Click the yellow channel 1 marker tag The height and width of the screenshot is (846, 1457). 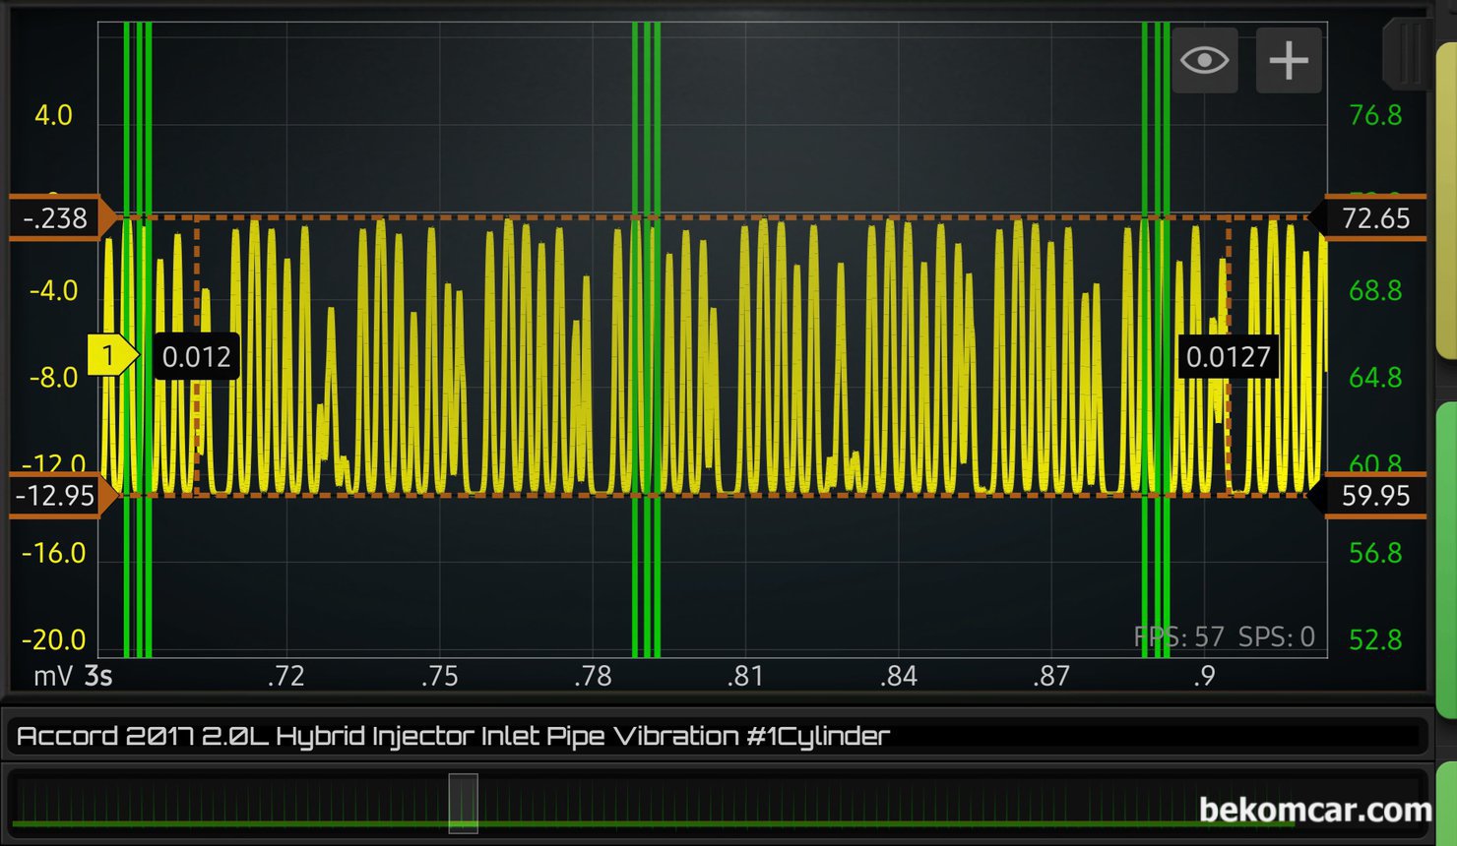110,355
